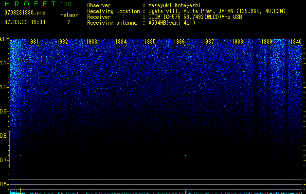This screenshot has width=306, height=194.
Task: Click the 1940 time marker
Action: pyautogui.click(x=296, y=42)
